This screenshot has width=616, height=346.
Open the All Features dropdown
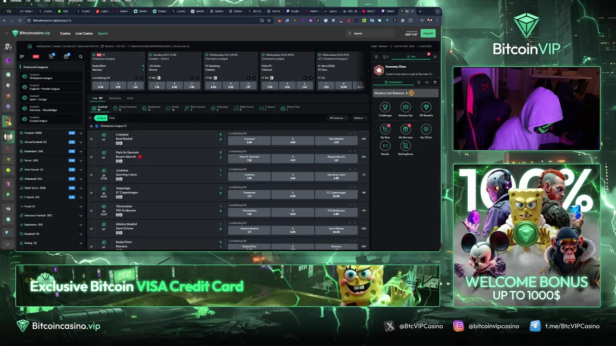338,118
